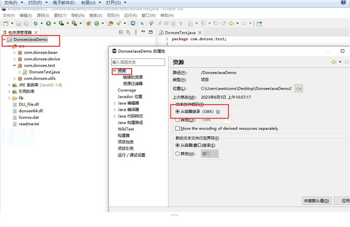
Task: Click the Debug bug icon in toolbar
Action: click(x=35, y=24)
